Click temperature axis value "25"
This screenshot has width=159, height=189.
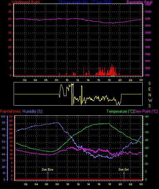[147, 140]
